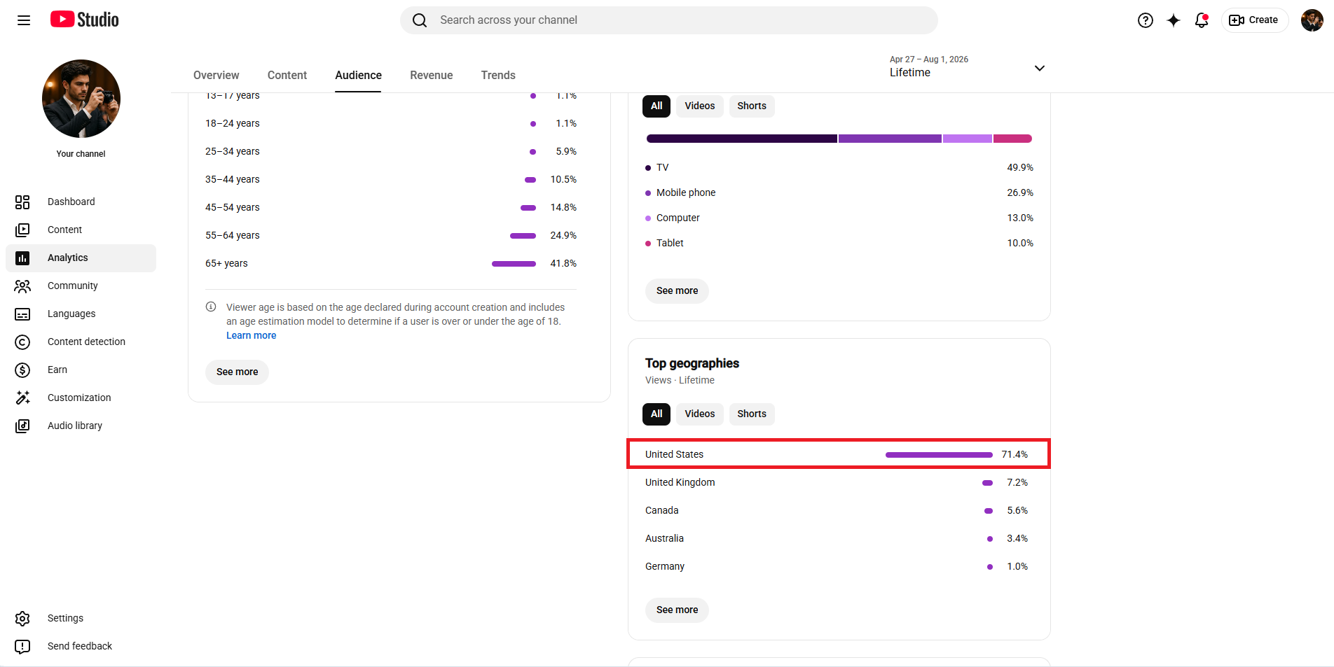Open the notifications bell

click(x=1202, y=20)
